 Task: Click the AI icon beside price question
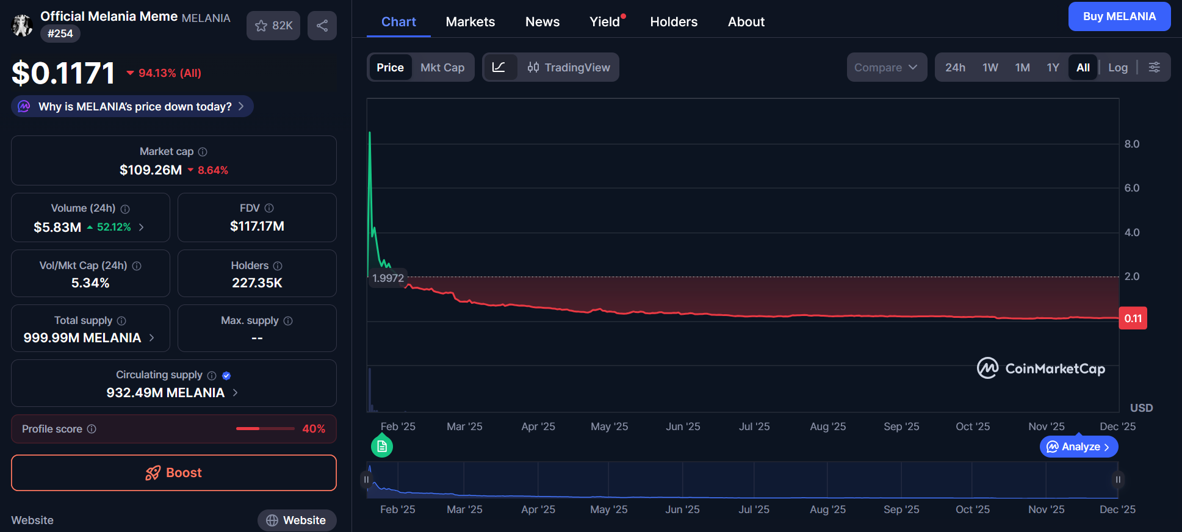[x=24, y=107]
